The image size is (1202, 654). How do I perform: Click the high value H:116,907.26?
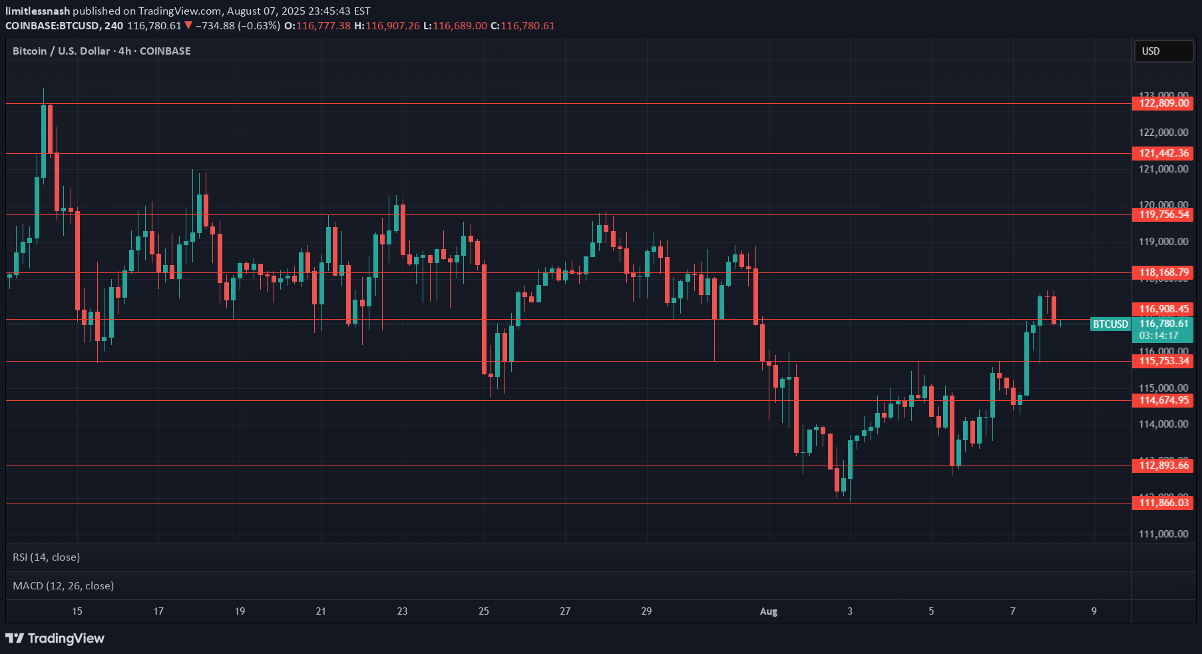387,25
